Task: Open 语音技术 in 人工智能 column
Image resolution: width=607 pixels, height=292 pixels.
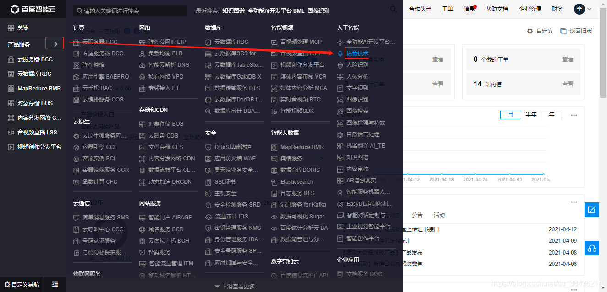Action: pyautogui.click(x=357, y=53)
